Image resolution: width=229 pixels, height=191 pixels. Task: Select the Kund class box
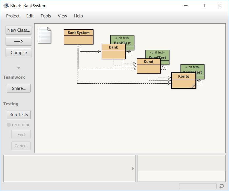coord(148,66)
